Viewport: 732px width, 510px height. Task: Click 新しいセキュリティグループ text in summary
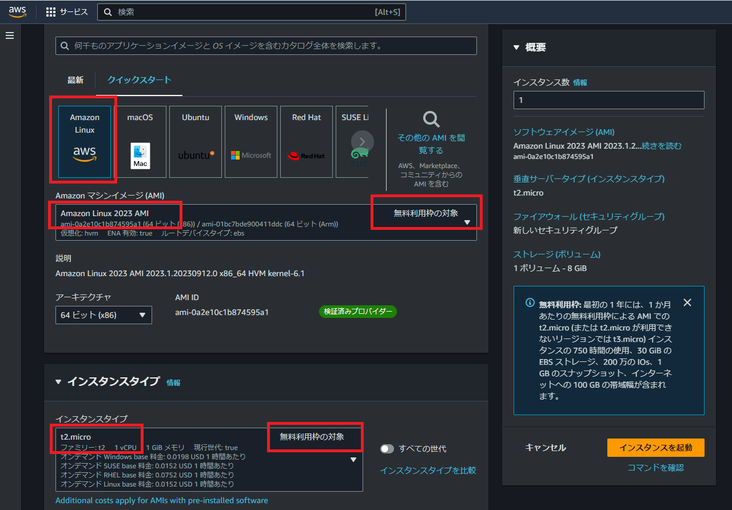pos(566,230)
